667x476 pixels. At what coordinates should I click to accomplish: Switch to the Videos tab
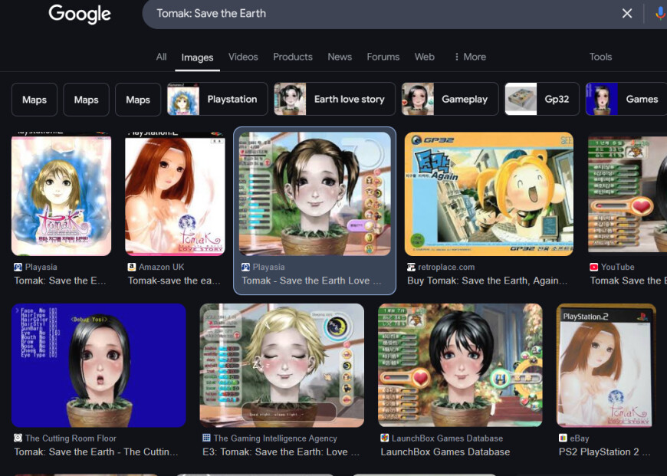(243, 57)
